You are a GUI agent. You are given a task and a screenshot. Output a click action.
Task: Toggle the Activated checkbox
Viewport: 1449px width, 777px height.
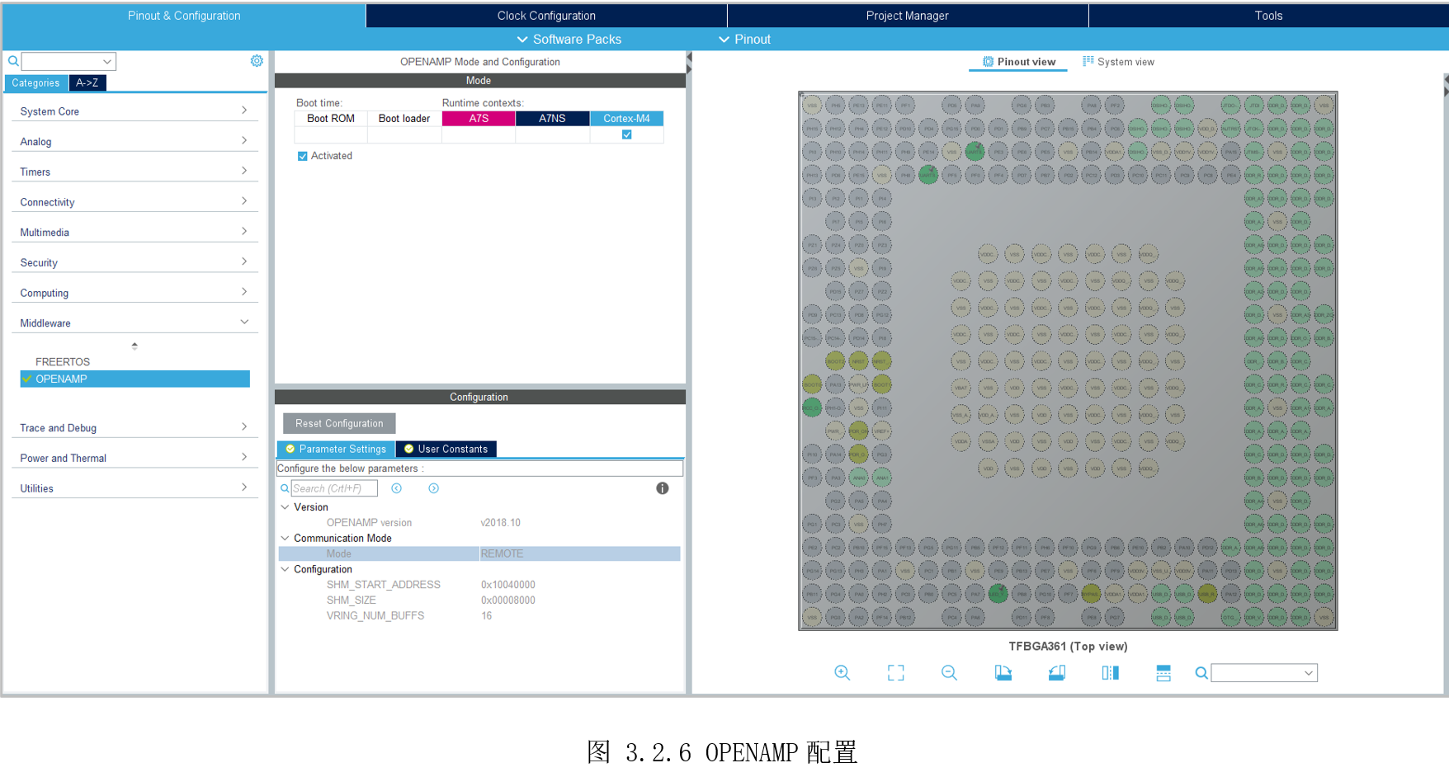pos(303,156)
